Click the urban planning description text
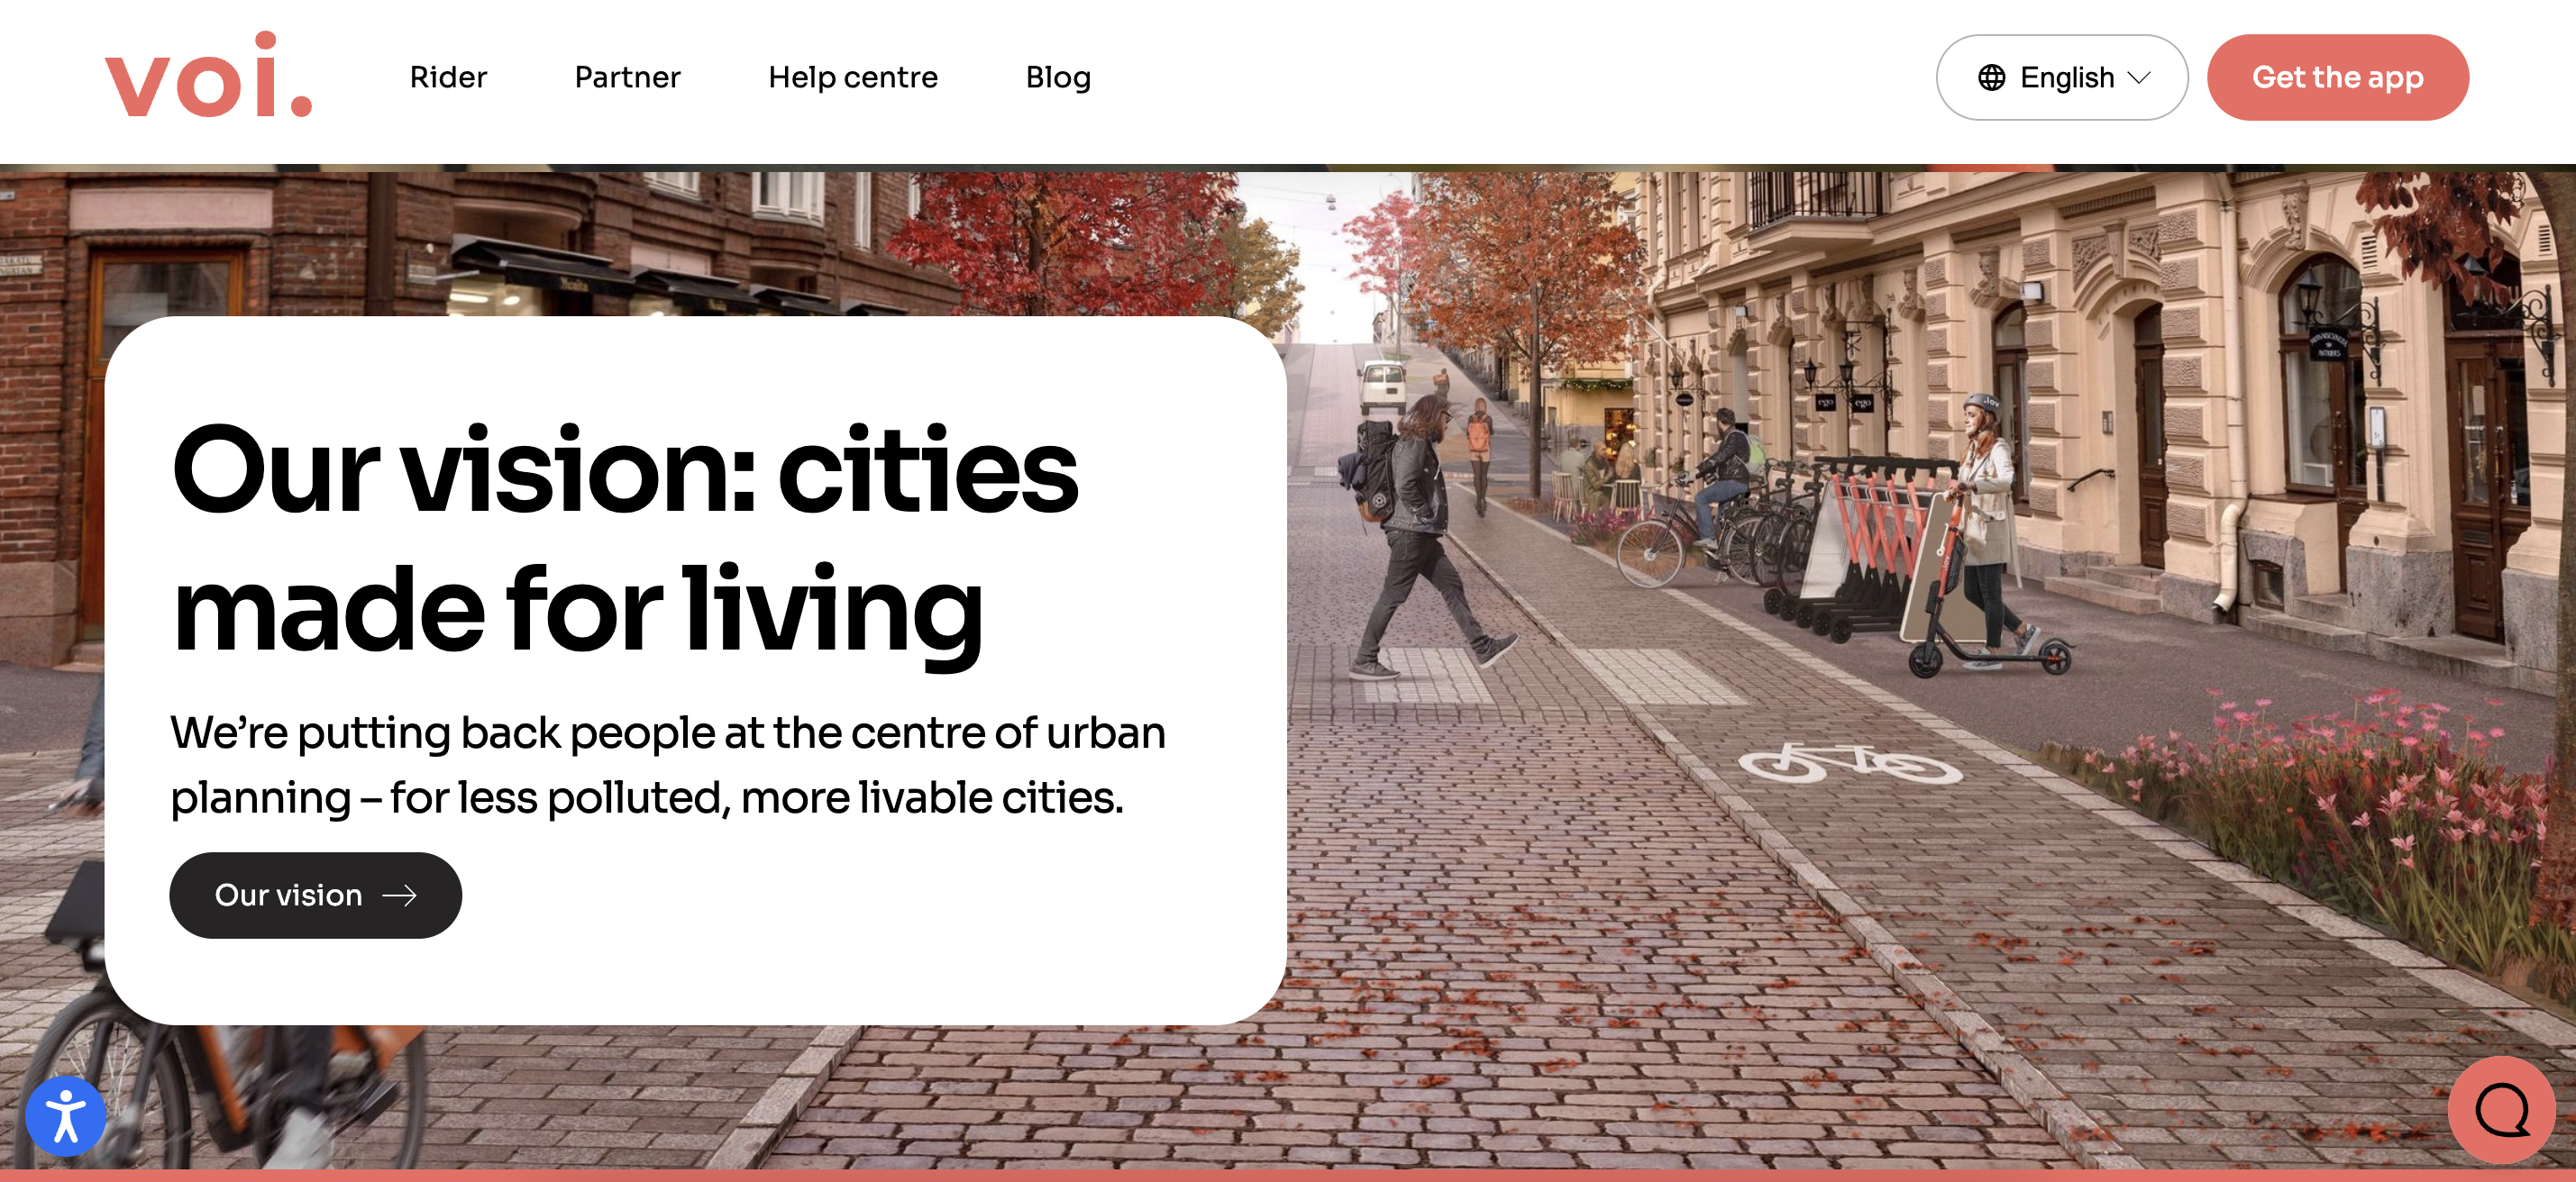The height and width of the screenshot is (1182, 2576). point(667,766)
